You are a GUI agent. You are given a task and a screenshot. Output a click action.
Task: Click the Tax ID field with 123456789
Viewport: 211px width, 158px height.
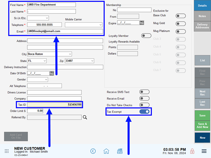point(55,105)
